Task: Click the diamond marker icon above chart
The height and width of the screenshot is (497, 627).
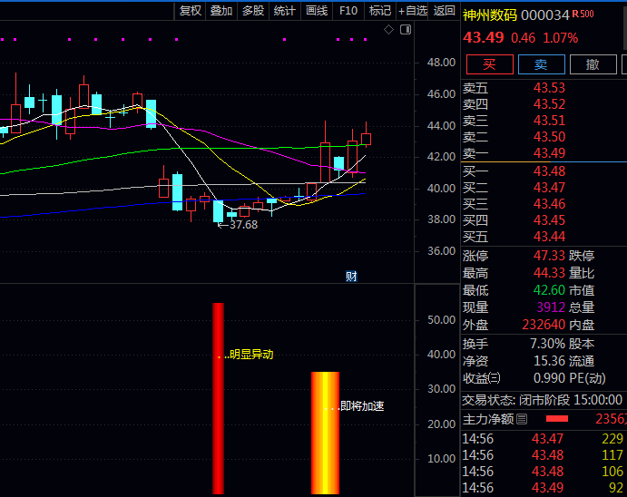Action: (389, 30)
